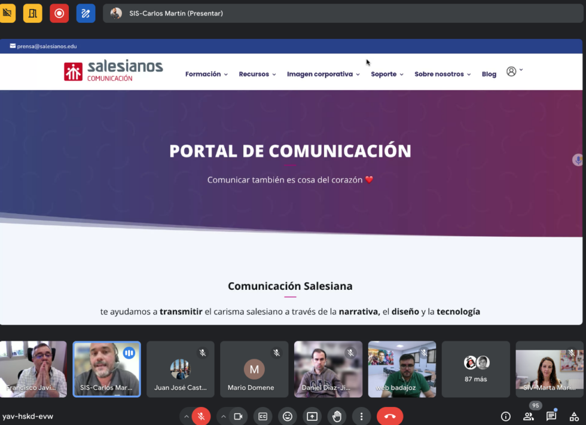
Task: Open the activities panel
Action: (x=574, y=416)
